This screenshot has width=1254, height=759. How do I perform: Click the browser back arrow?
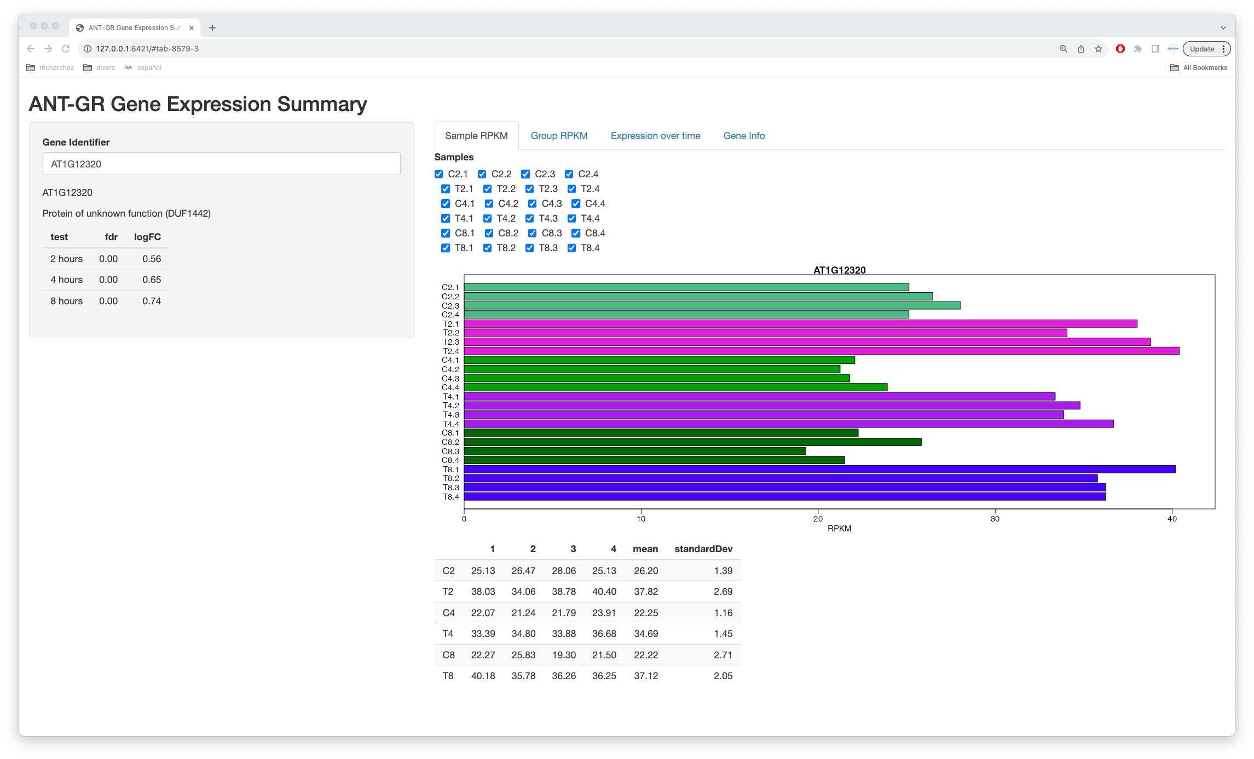coord(31,49)
